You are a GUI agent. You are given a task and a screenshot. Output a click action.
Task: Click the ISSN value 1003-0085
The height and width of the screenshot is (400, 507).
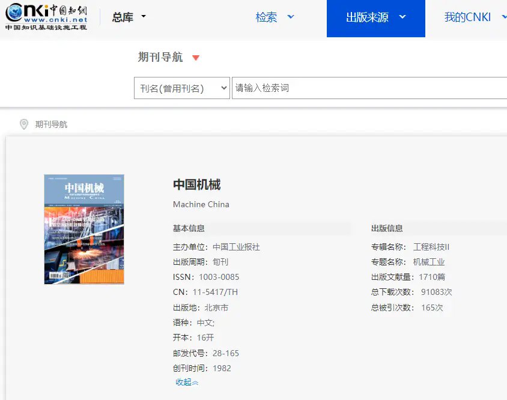tap(219, 277)
